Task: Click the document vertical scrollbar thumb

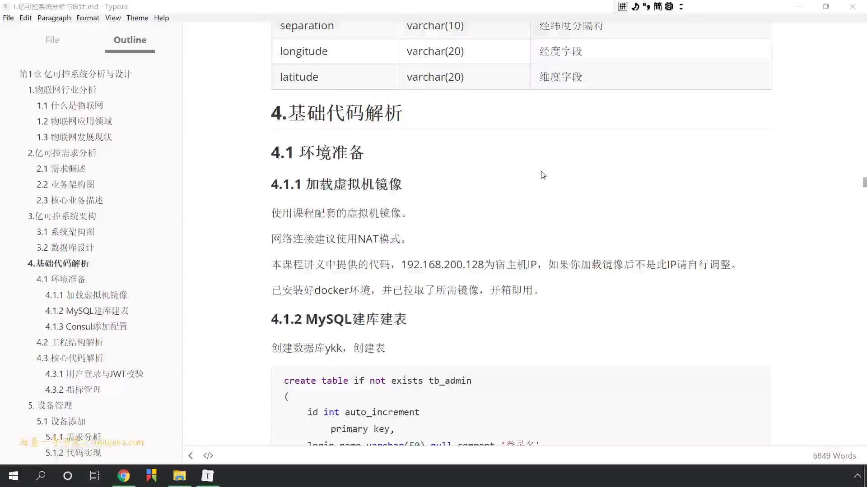Action: coord(864,182)
